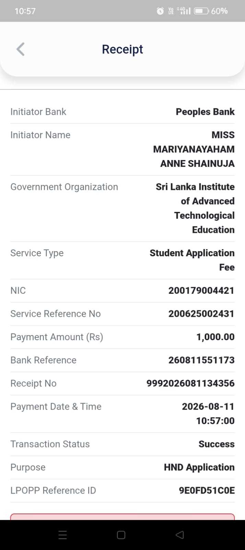The image size is (245, 550).
Task: Click LPOPP Reference ID 9E0FD51C0E
Action: click(x=207, y=490)
